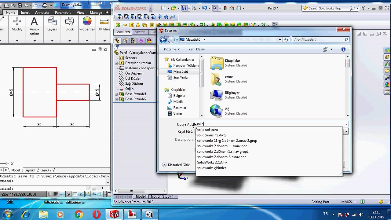The image size is (391, 220).
Task: Open the PropertyManager tab icon
Action: point(125,41)
